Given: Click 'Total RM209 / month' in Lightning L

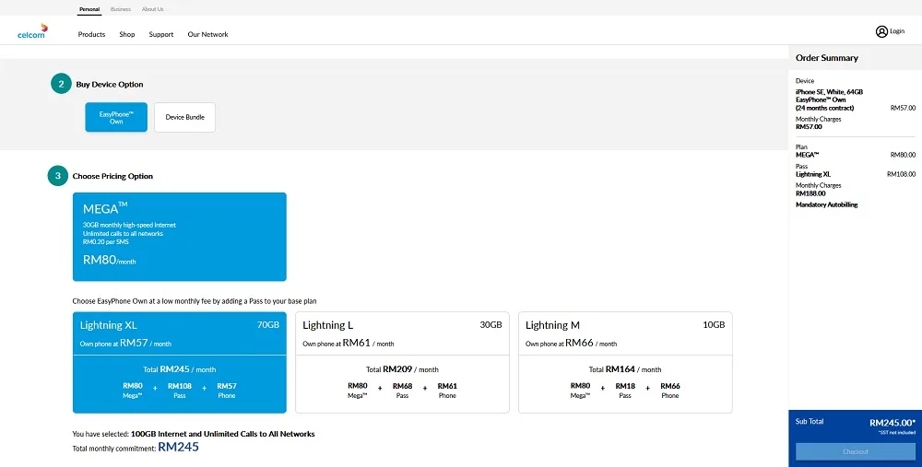Looking at the screenshot, I should click(x=402, y=369).
